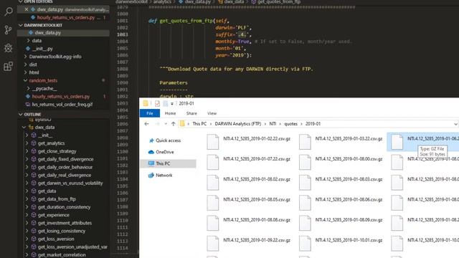Select file NTI.4.12_5285_2019-01-08.06.csv.gz

pyautogui.click(x=341, y=203)
